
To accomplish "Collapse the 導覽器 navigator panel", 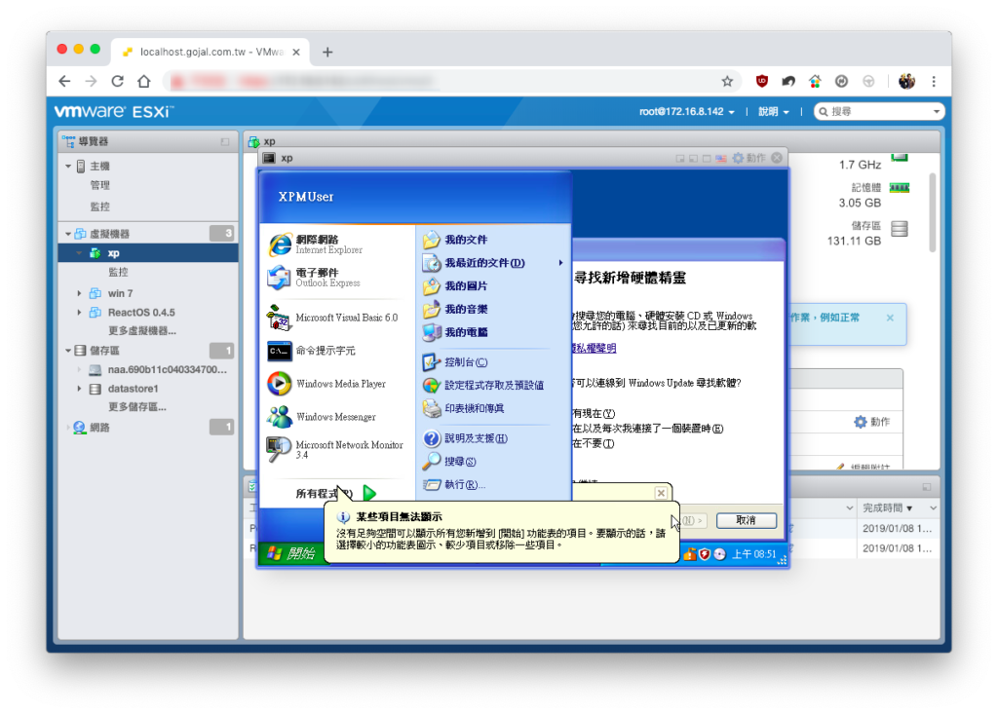I will pos(225,141).
